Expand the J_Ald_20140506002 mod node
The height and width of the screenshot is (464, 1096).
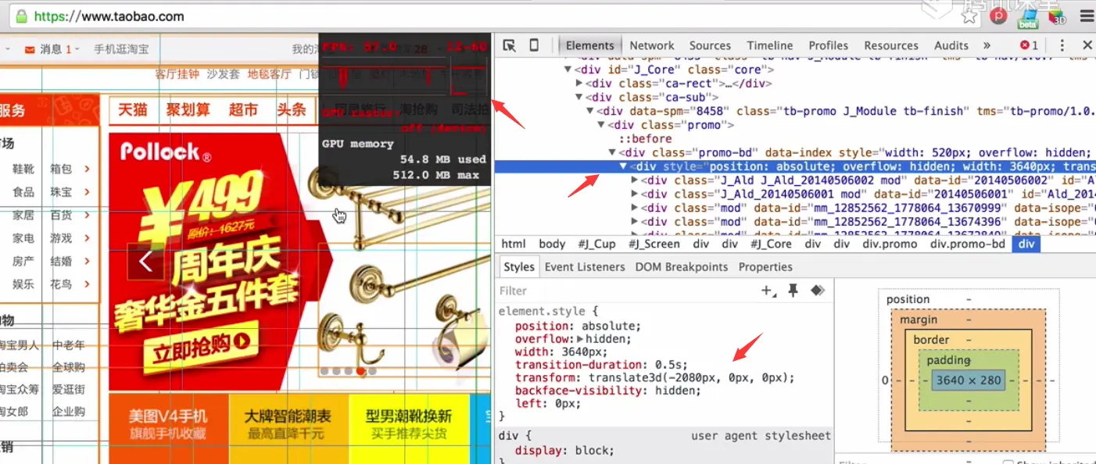point(635,180)
